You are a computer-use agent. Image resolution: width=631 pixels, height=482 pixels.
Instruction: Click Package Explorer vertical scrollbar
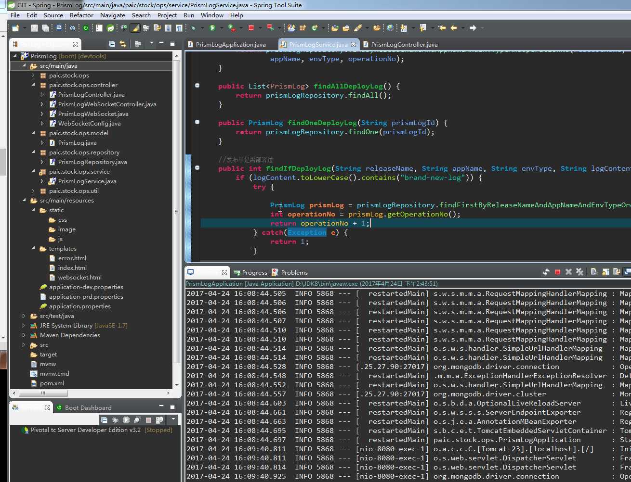(x=176, y=212)
